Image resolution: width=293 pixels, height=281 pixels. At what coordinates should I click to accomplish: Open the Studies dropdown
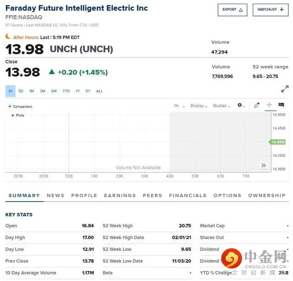pos(222,106)
